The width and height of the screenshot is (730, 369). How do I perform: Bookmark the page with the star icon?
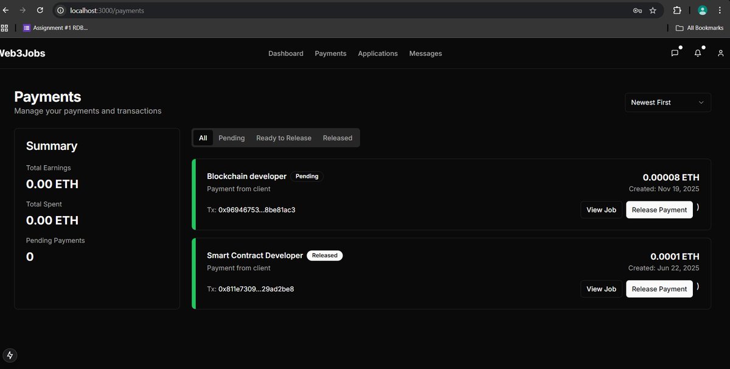click(x=652, y=10)
